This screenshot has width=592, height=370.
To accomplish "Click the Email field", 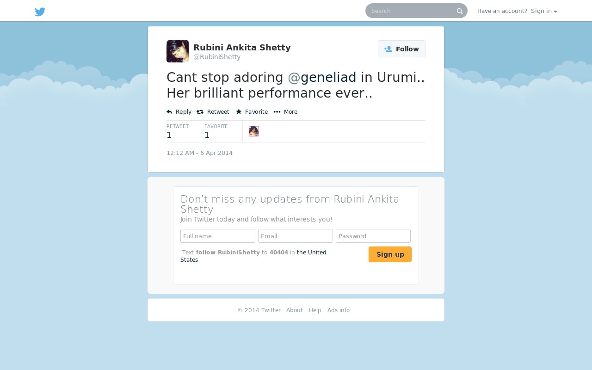I will pyautogui.click(x=296, y=236).
